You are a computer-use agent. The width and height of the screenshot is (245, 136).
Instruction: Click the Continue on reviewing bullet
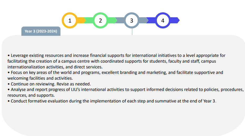49,84
